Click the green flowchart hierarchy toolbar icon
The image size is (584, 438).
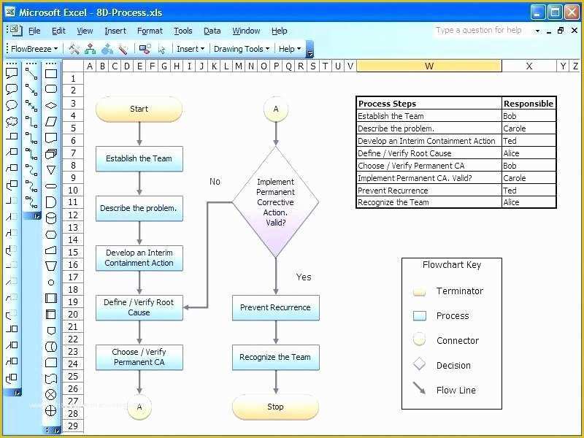click(x=90, y=49)
